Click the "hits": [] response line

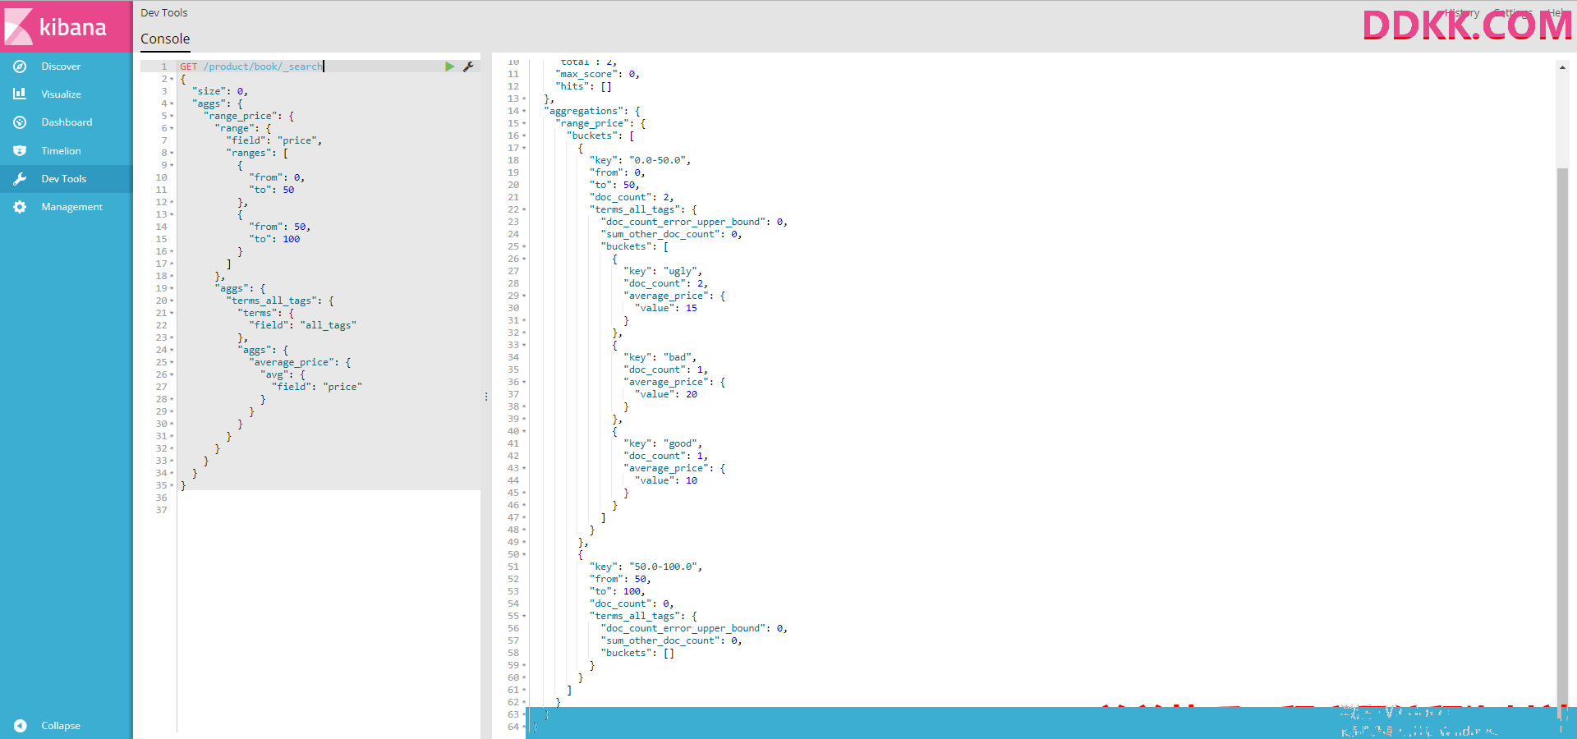583,86
